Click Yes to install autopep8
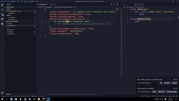This screenshot has height=101, width=179. pyautogui.click(x=161, y=83)
